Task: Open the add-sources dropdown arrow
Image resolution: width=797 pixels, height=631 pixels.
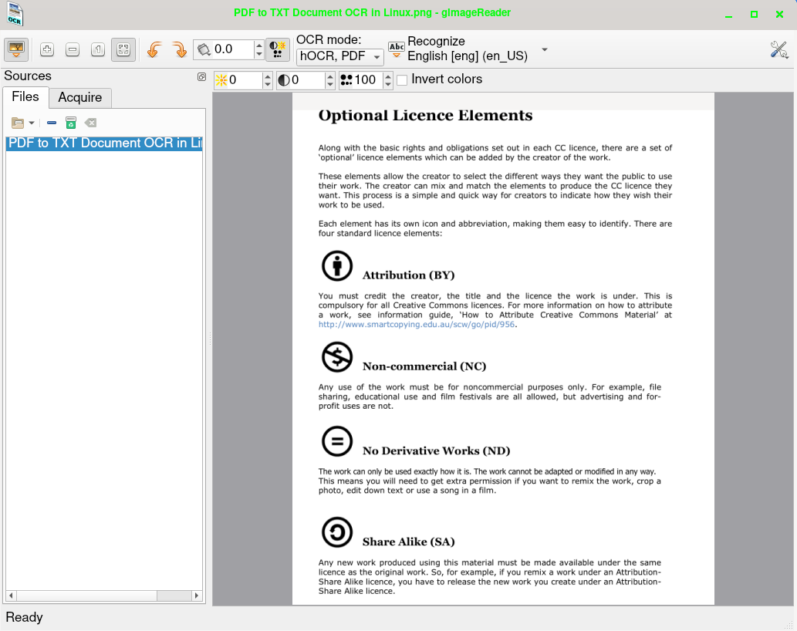Action: (30, 123)
